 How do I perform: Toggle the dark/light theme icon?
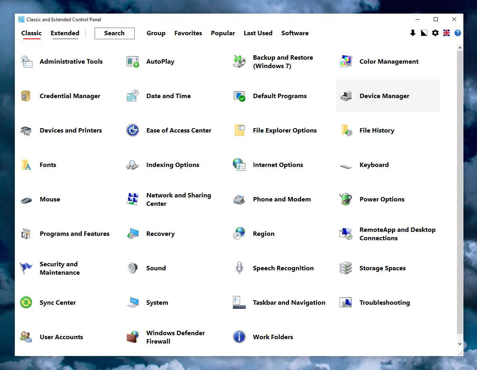pos(424,33)
